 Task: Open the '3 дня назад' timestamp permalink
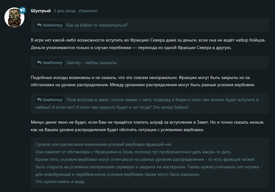coord(64,11)
